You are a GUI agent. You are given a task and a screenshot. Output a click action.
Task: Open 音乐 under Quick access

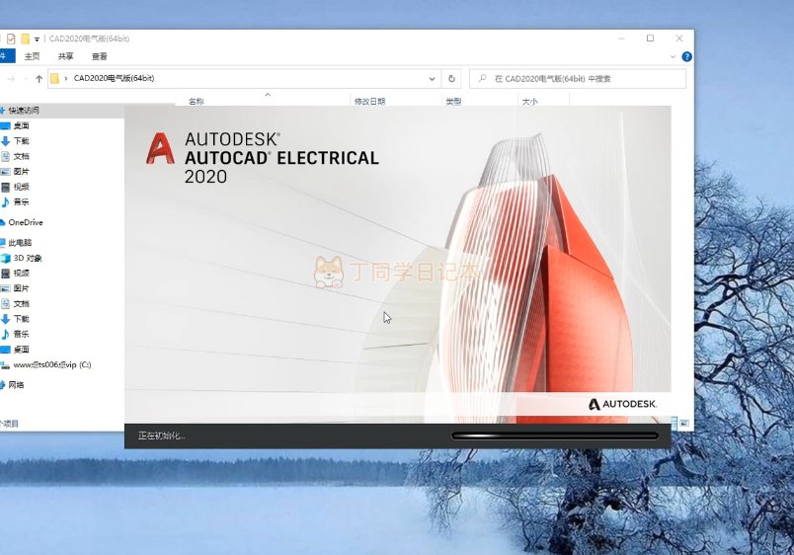pos(22,202)
